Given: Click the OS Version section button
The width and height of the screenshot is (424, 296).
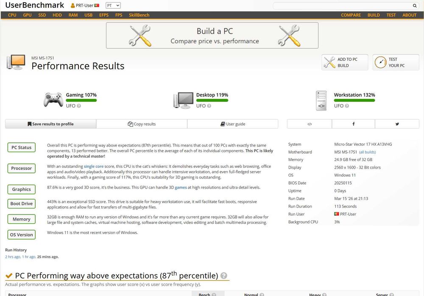Looking at the screenshot, I should [x=21, y=235].
